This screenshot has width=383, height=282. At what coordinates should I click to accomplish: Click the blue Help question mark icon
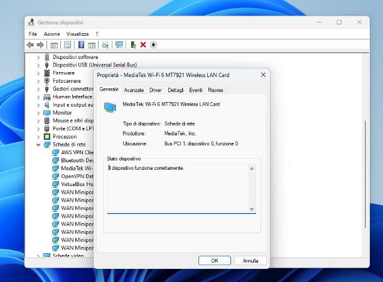pos(81,45)
